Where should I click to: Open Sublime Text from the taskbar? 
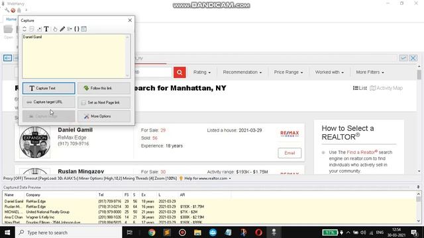(x=167, y=232)
